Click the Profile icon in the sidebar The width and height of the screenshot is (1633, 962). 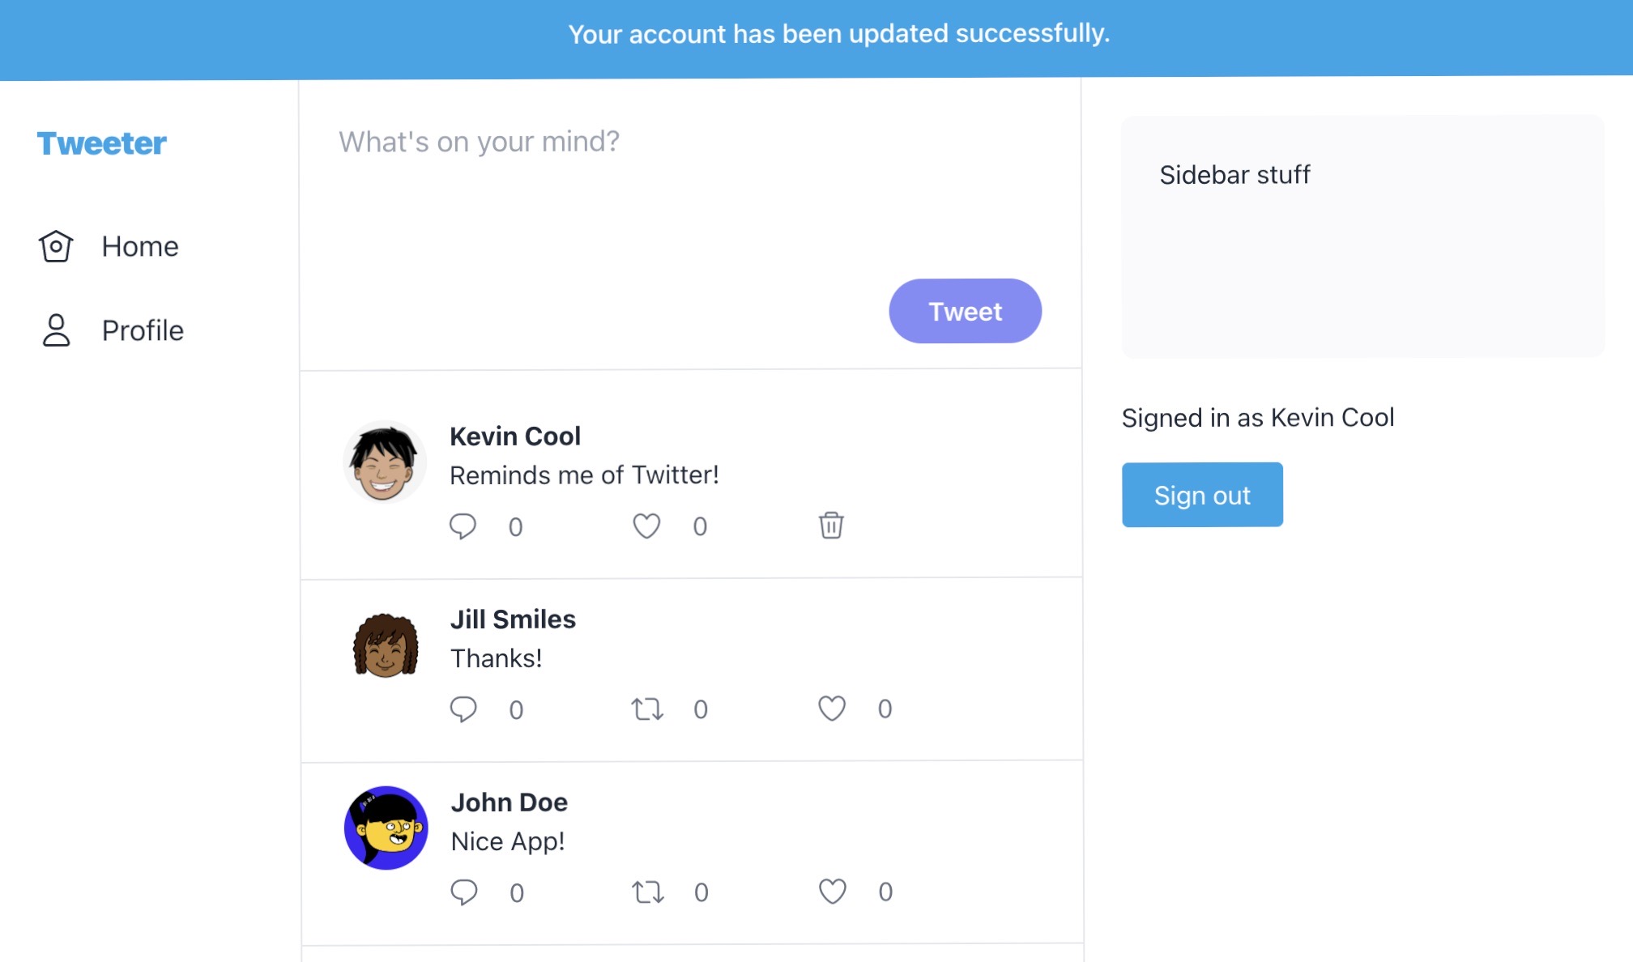pyautogui.click(x=55, y=330)
